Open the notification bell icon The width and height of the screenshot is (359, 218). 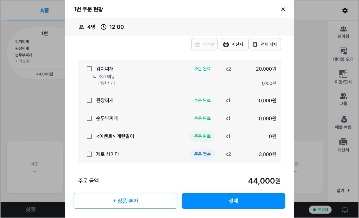[x=345, y=210]
